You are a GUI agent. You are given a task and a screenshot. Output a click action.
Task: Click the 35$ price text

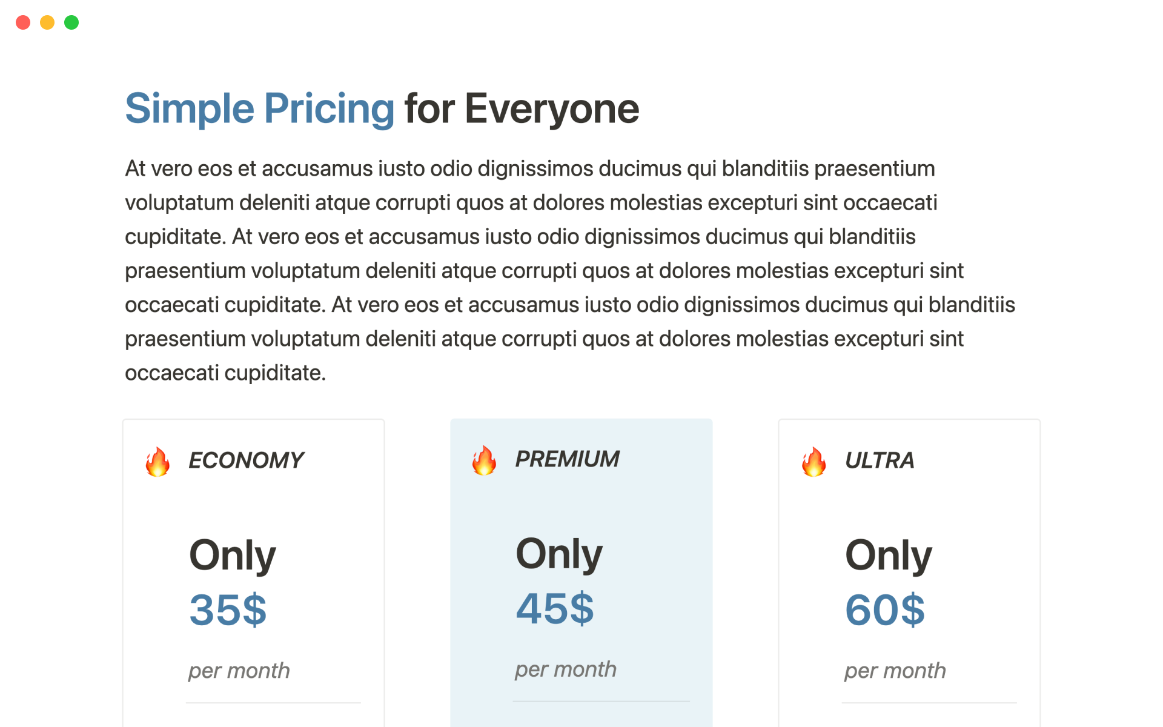pyautogui.click(x=228, y=609)
